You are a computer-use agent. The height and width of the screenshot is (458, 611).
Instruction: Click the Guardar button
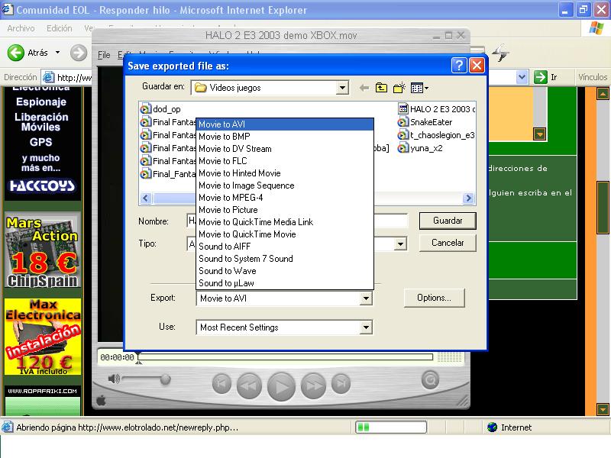448,221
